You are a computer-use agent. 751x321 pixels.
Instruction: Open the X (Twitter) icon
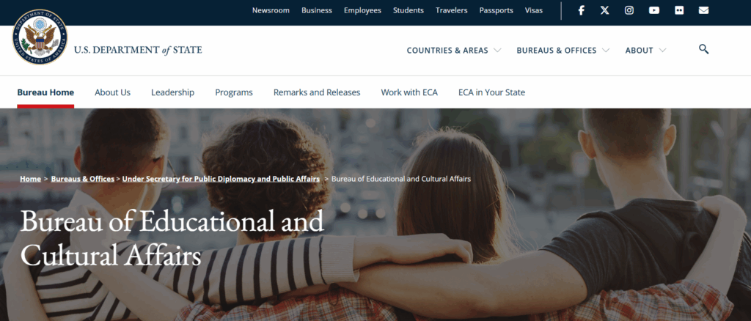pyautogui.click(x=605, y=10)
